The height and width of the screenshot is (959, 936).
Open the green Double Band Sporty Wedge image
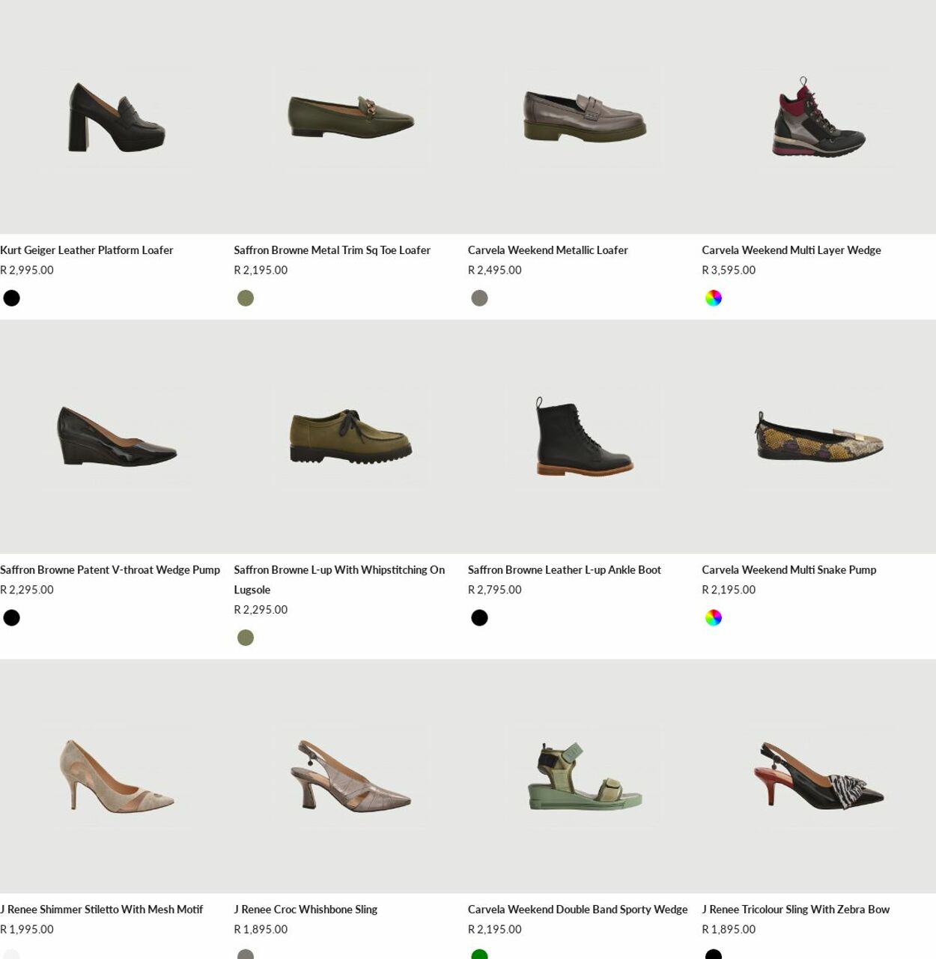tap(585, 776)
